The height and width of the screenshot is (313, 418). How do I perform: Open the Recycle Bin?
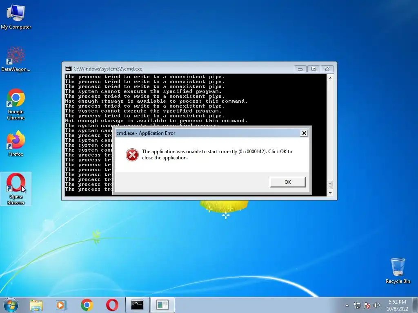pyautogui.click(x=398, y=271)
